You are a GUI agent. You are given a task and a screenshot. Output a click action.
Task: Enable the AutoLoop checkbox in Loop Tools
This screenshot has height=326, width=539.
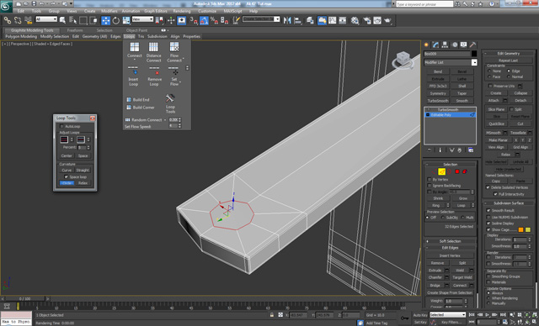point(61,127)
